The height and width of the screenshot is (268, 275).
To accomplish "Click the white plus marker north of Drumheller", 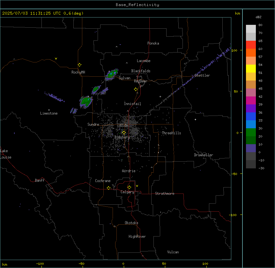I will 195,119.
